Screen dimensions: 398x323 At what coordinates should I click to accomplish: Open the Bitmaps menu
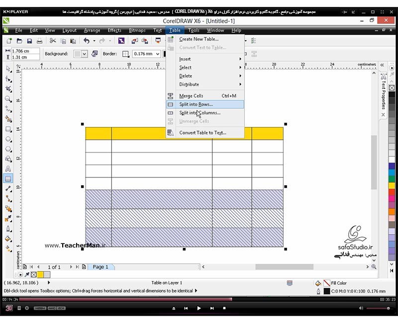tap(137, 30)
